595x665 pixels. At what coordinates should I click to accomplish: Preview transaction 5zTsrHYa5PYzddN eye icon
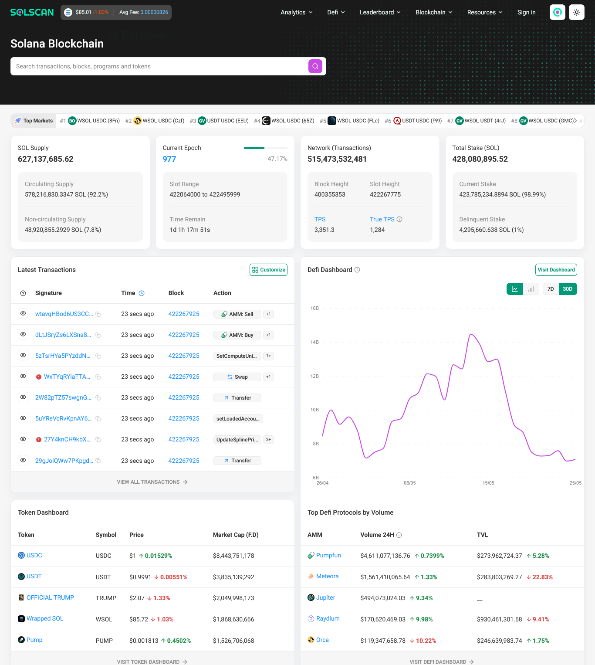pos(23,355)
